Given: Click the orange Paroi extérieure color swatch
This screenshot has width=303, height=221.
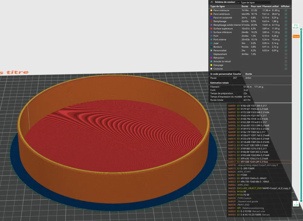Looking at the screenshot, I should (211, 14).
